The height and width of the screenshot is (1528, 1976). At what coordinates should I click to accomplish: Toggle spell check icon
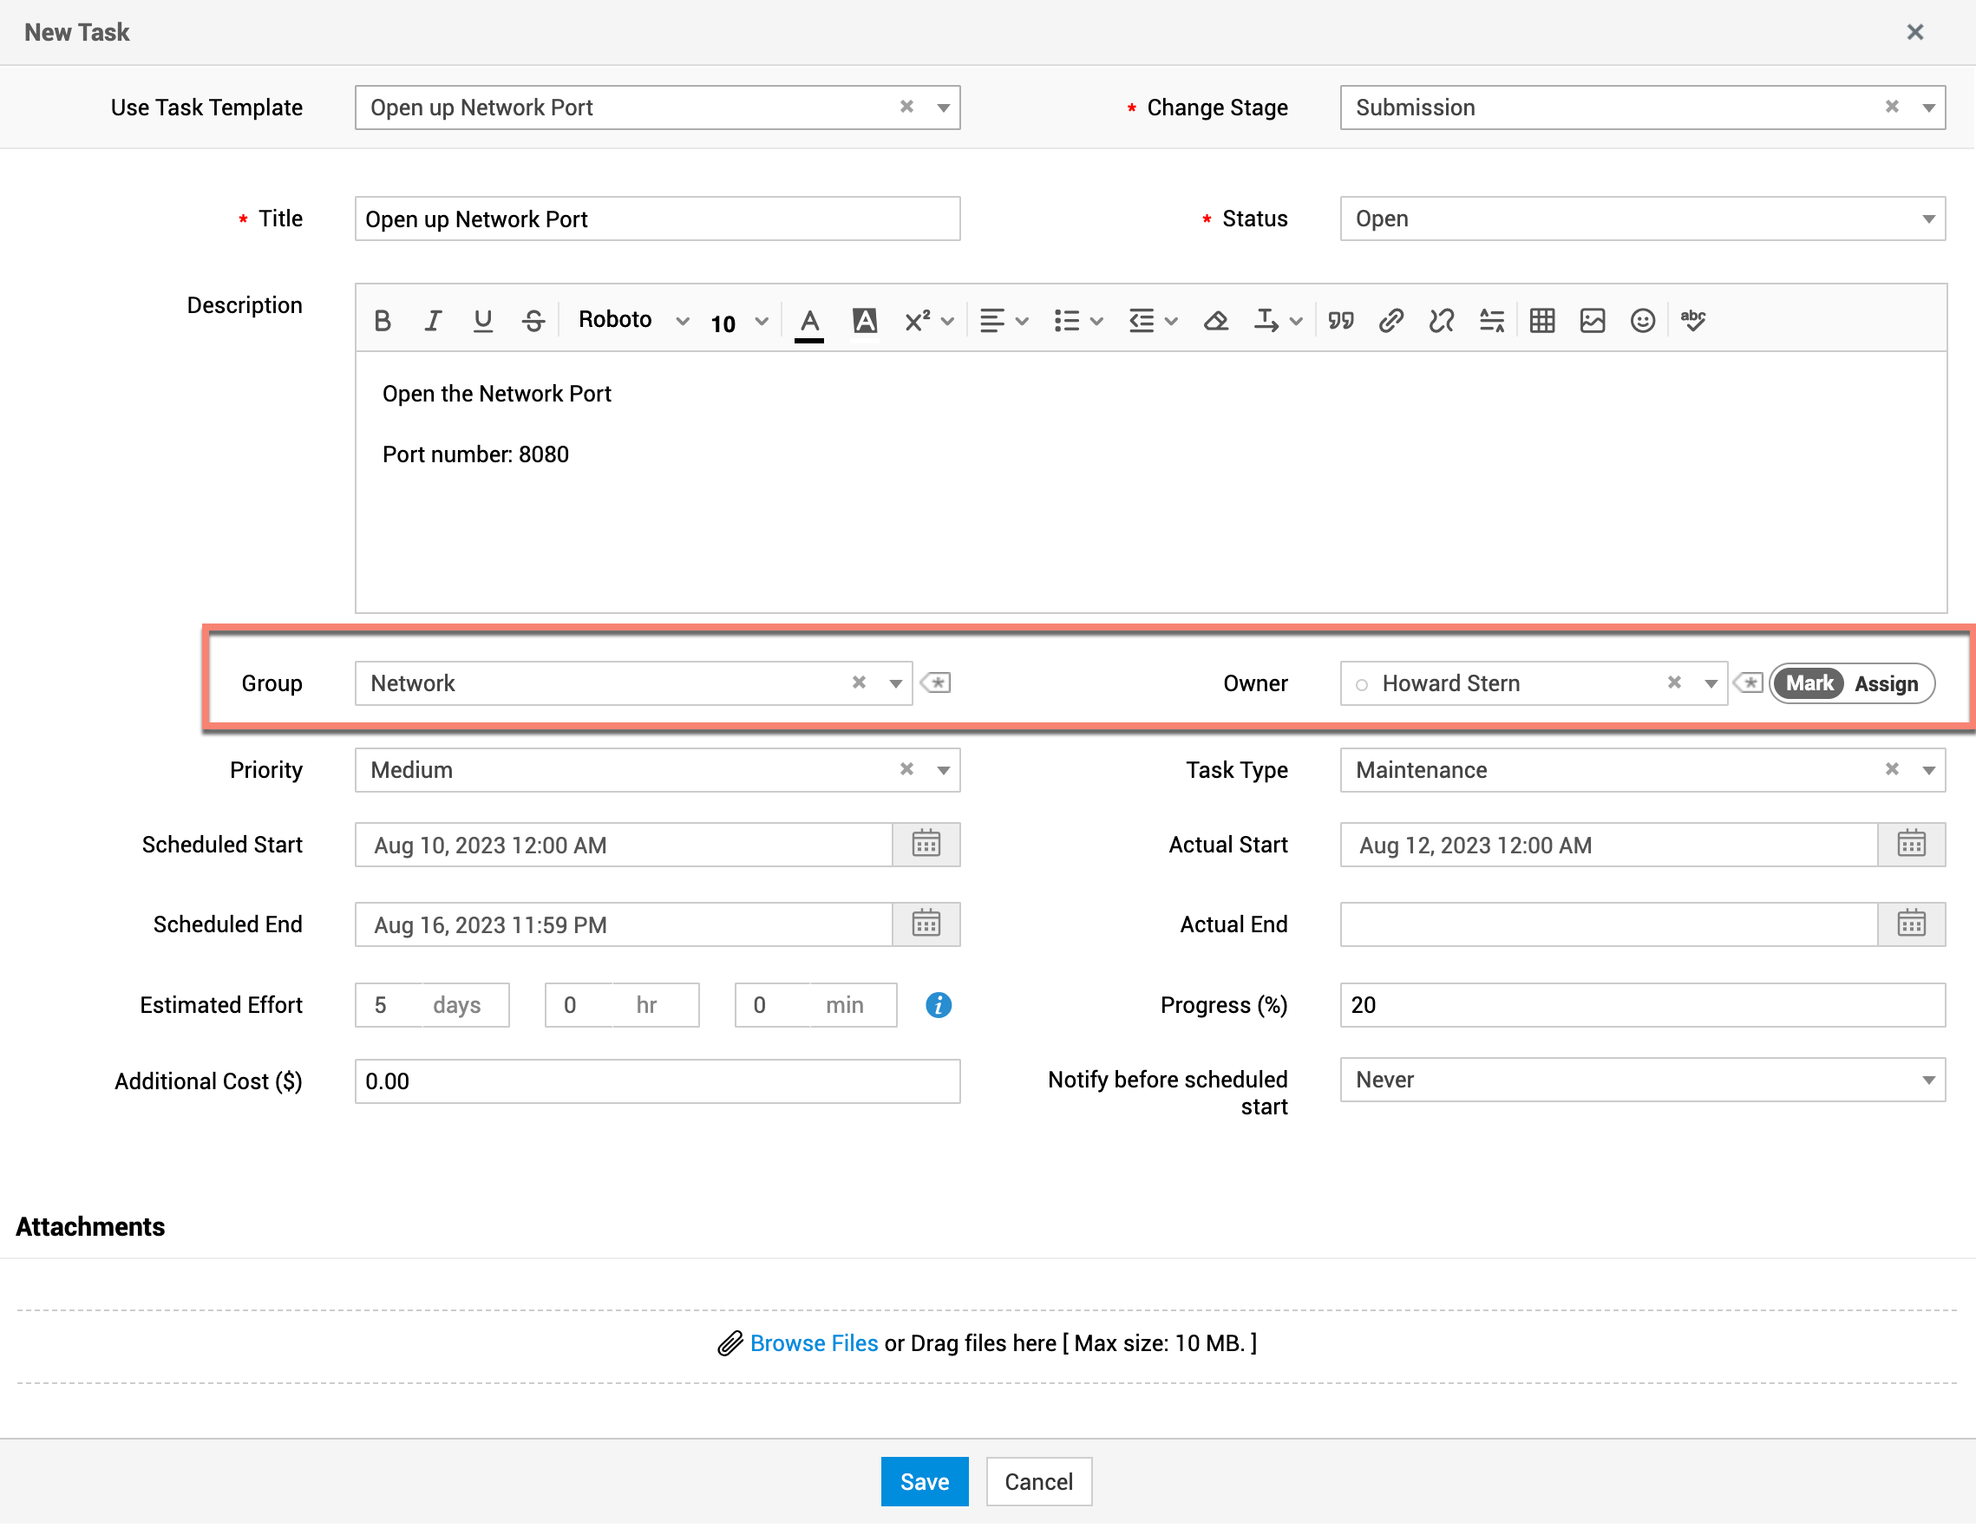1694,321
